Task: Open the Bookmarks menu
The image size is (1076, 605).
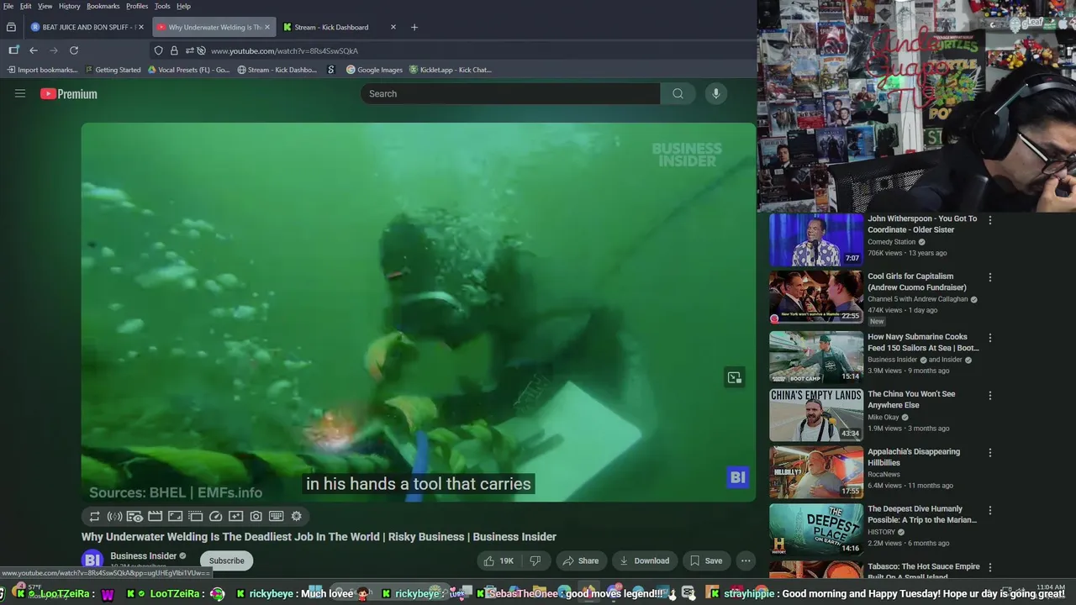Action: point(103,6)
